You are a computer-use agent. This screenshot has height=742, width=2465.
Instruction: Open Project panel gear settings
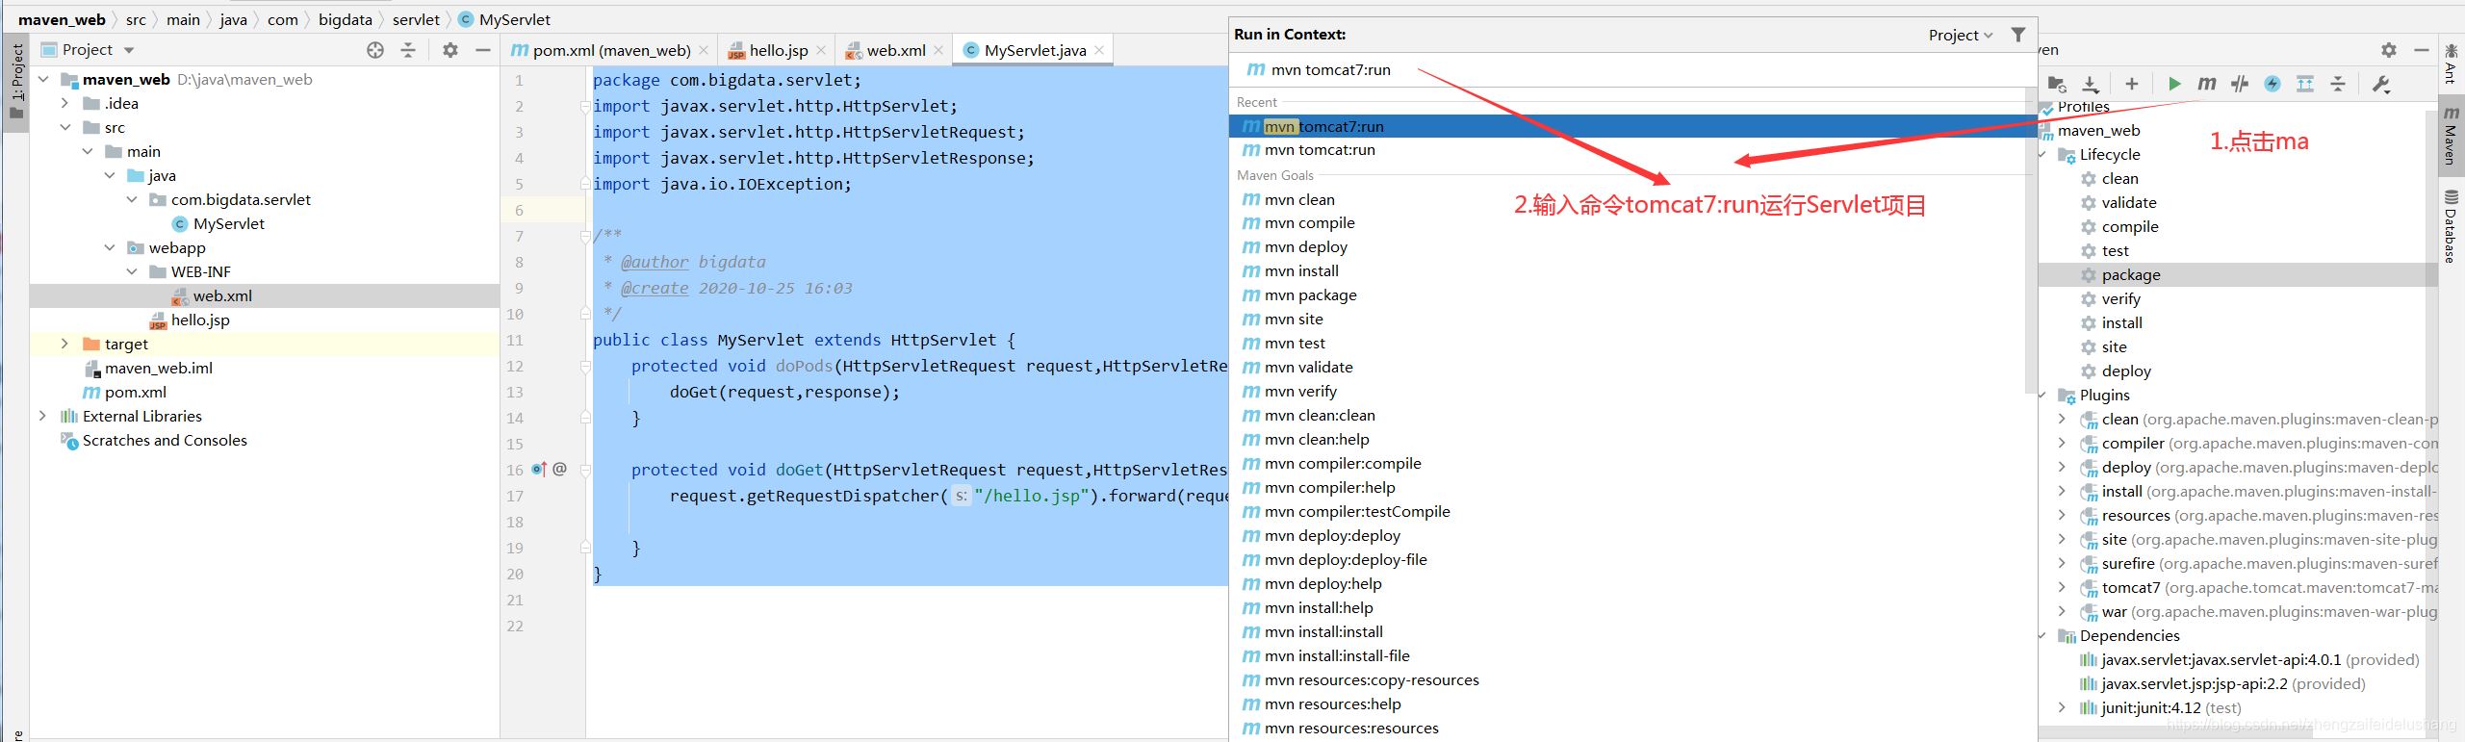450,50
